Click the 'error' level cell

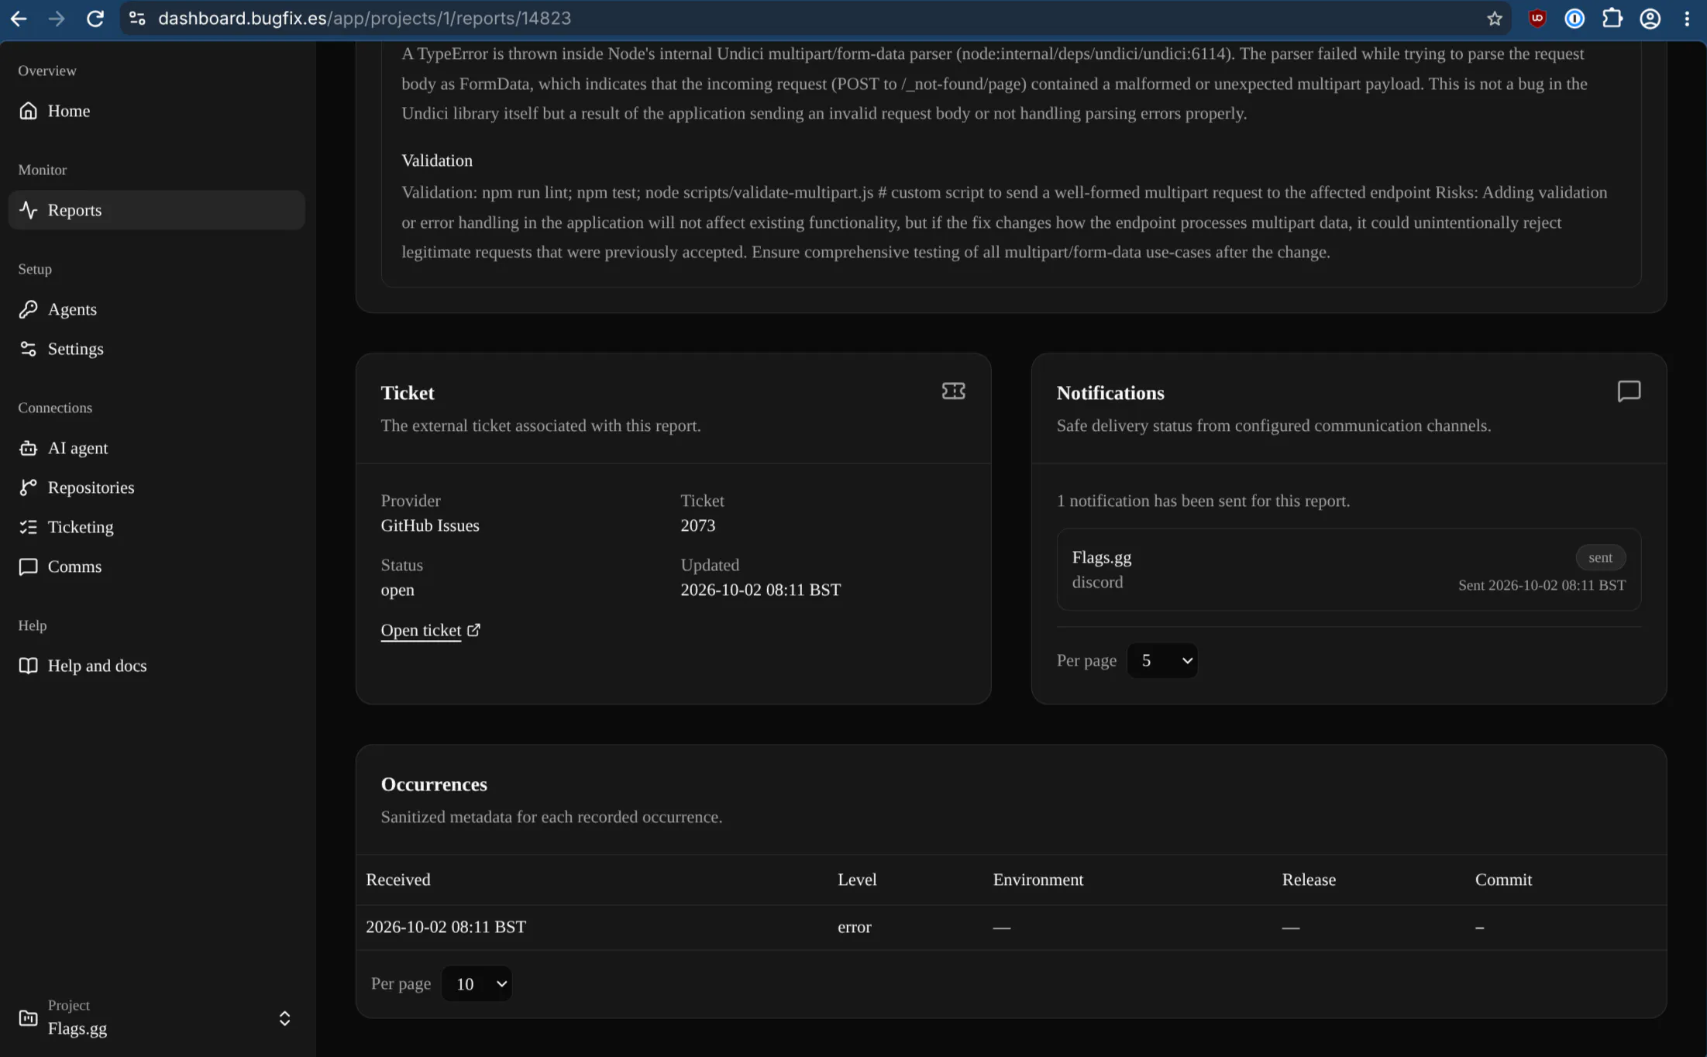coord(854,927)
